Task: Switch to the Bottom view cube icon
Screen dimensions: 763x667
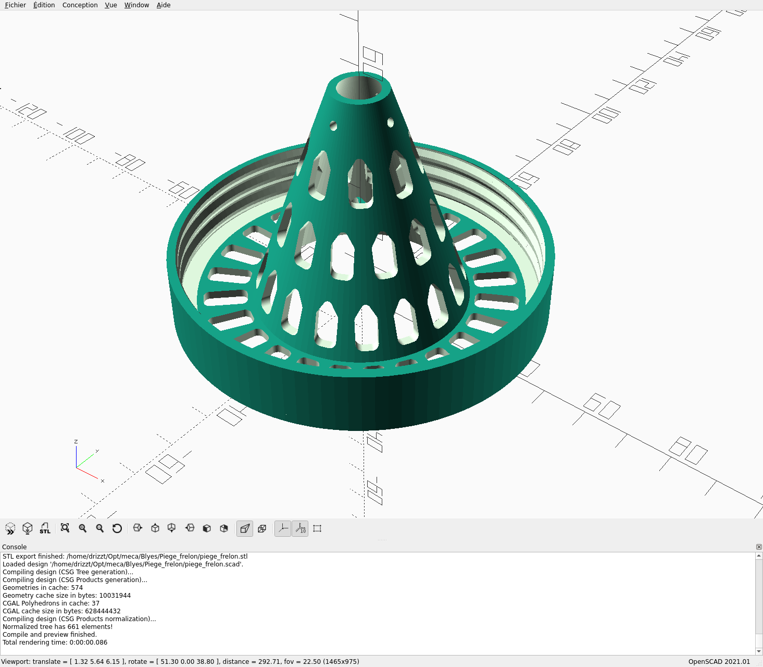Action: click(172, 528)
